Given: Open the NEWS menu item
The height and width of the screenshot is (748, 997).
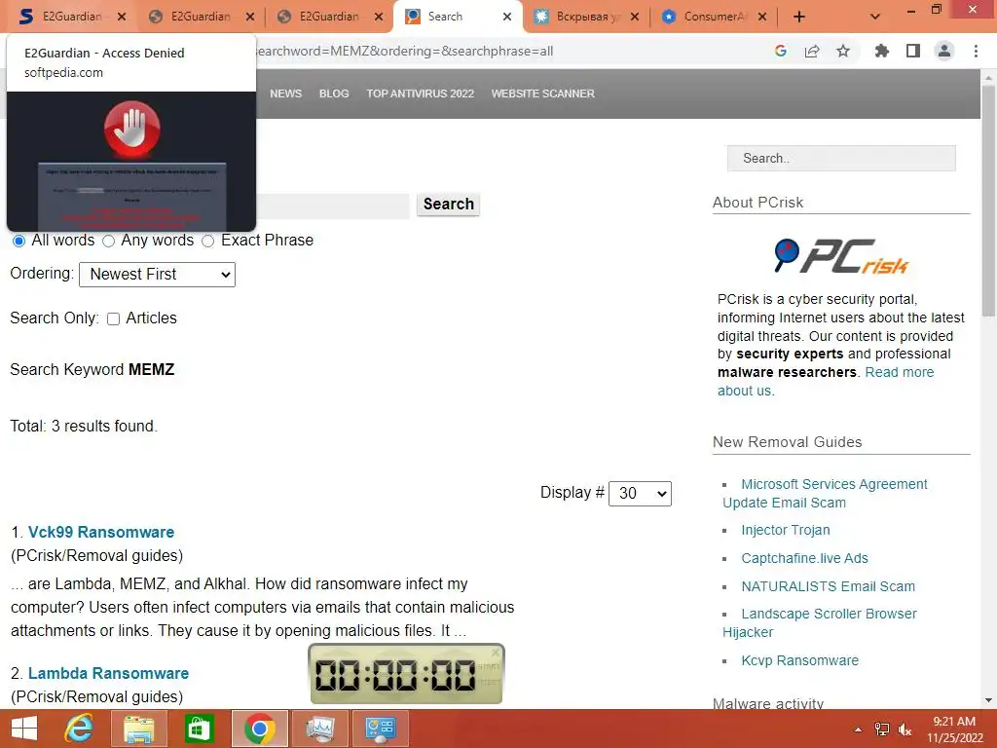Looking at the screenshot, I should pyautogui.click(x=285, y=93).
